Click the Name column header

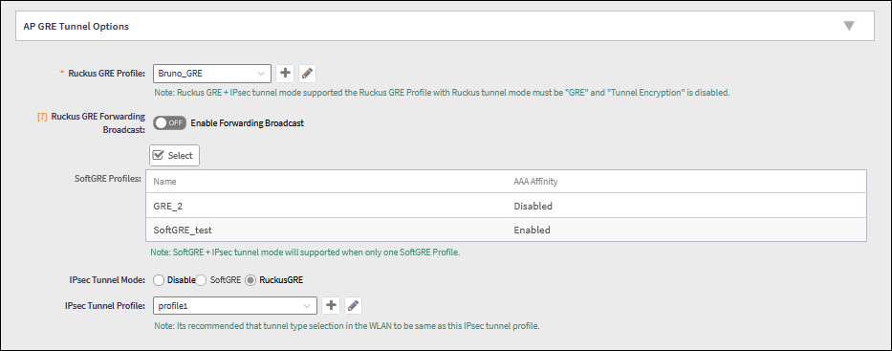click(x=164, y=182)
